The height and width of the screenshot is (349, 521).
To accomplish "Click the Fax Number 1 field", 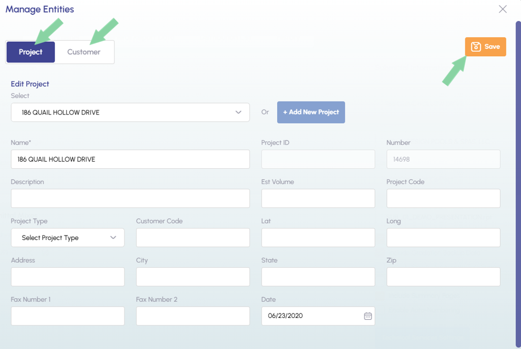I will tap(68, 316).
